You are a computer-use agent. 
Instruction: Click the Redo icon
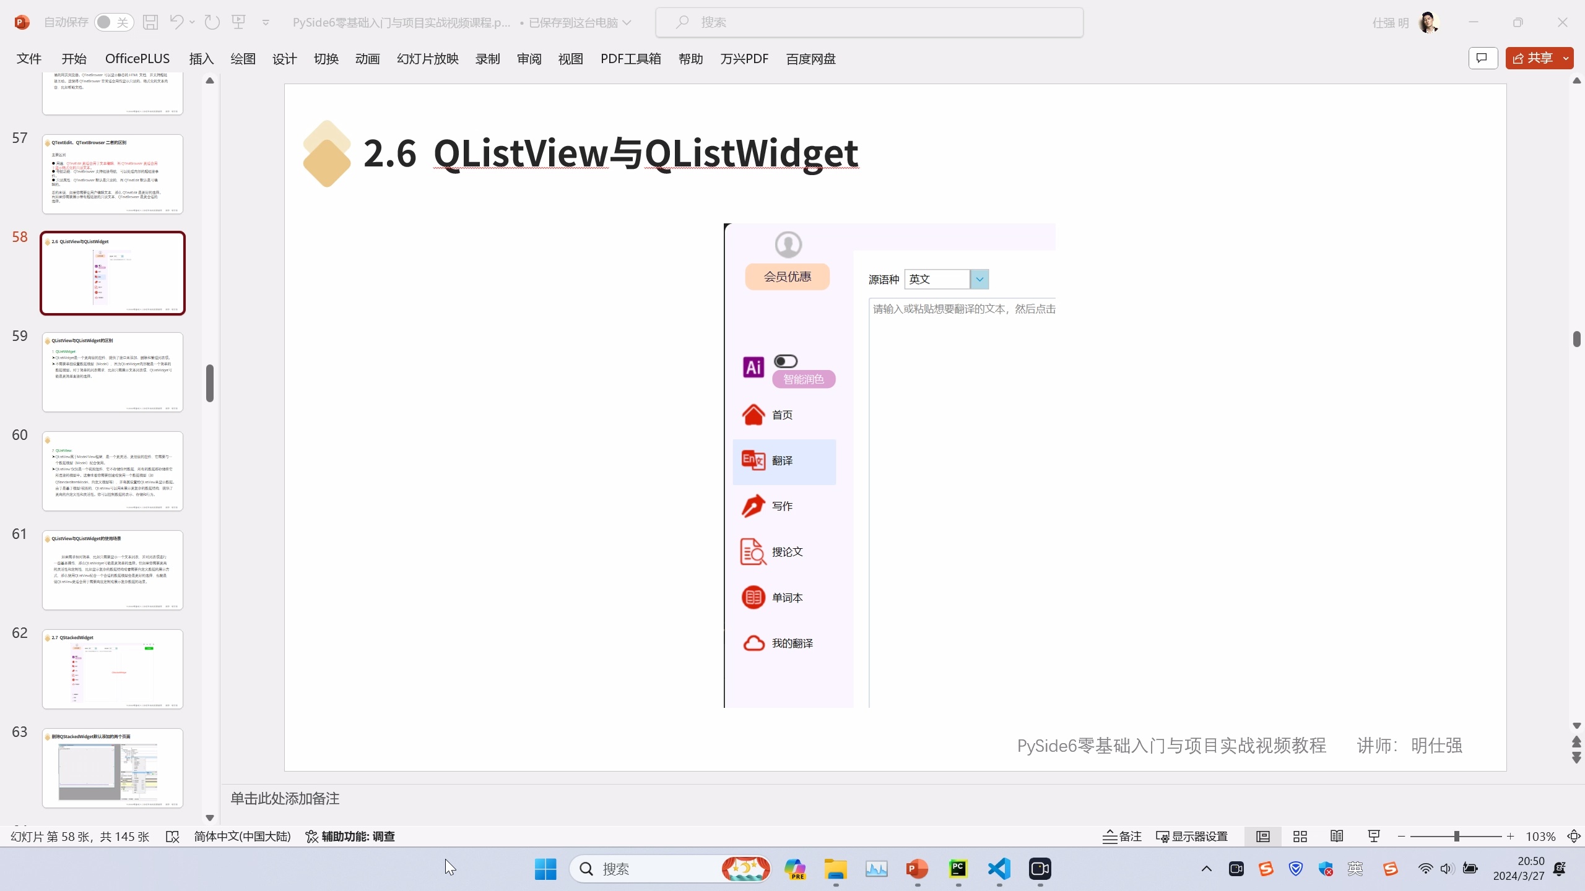(x=212, y=22)
